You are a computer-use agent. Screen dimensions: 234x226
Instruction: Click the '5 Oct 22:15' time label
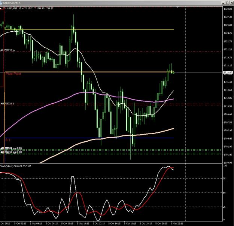[177, 223]
